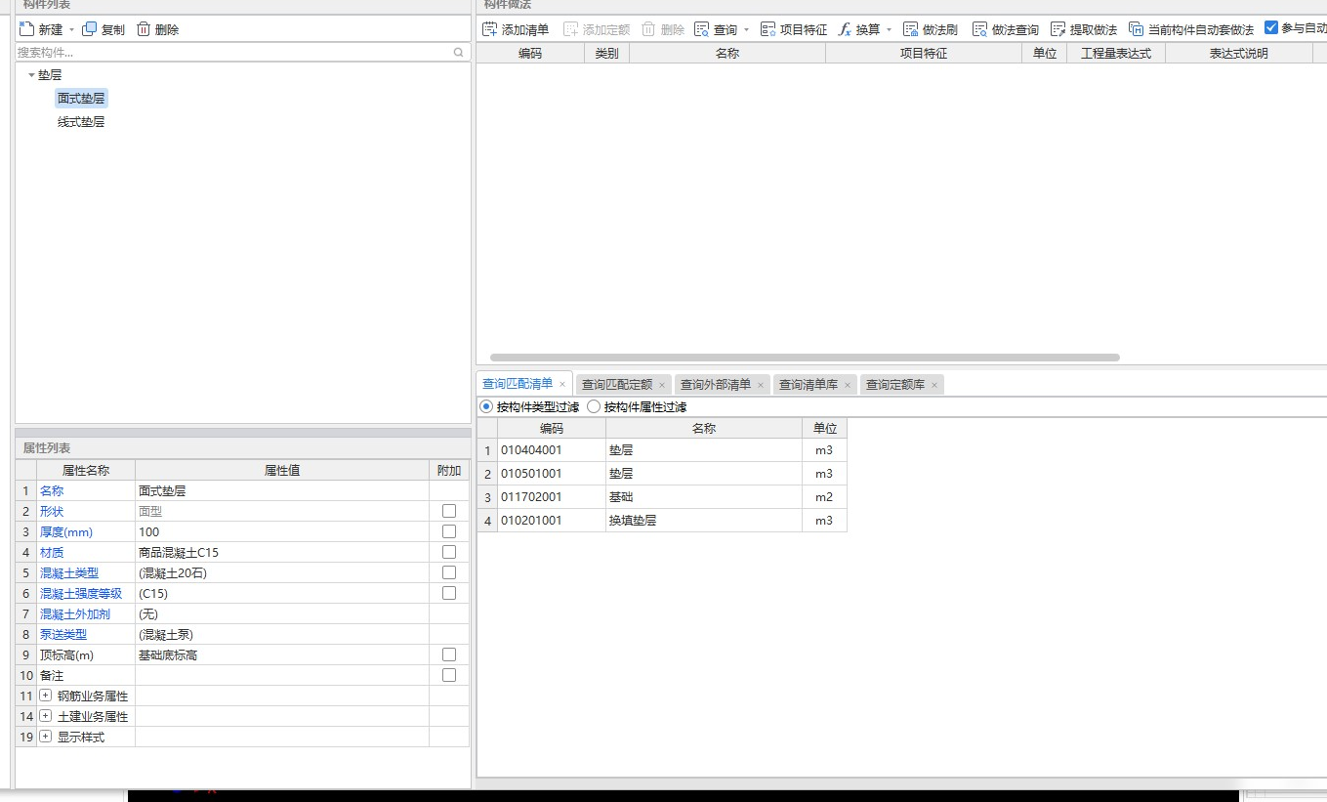Screen dimensions: 1327x802
Task: Click the 项目特征 column header
Action: click(924, 54)
